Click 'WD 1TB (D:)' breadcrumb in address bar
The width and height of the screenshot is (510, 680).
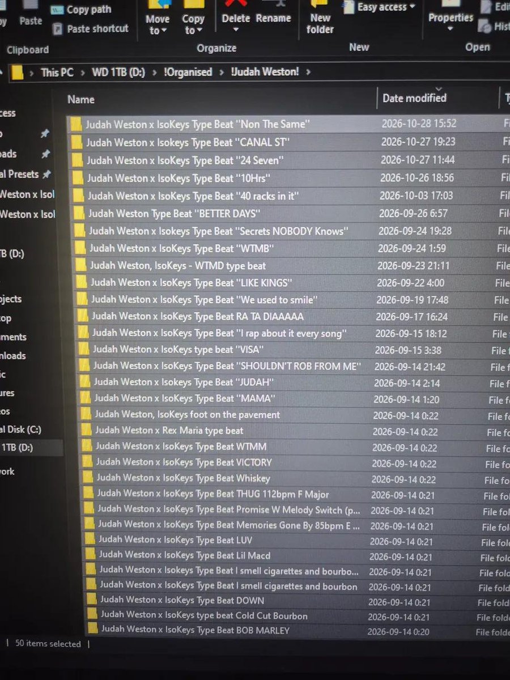click(120, 73)
